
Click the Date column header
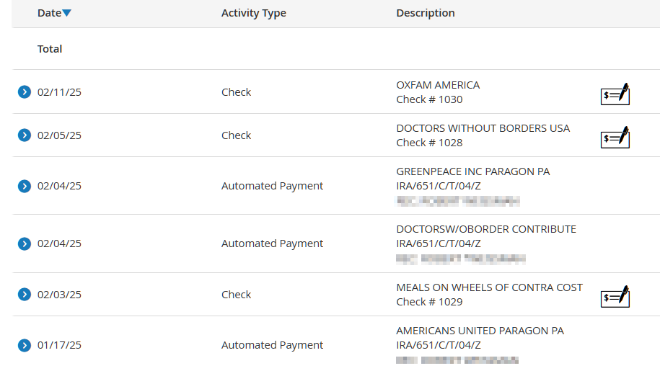point(49,13)
